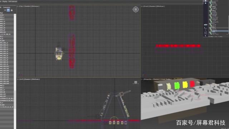229x129 pixels.
Task: Open the Perspective viewport label menu
Action: tap(148, 79)
